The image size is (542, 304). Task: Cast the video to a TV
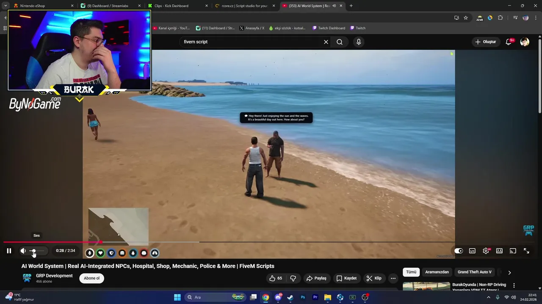coord(513,251)
